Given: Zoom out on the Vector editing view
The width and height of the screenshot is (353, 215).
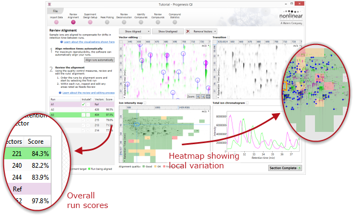Looking at the screenshot, I should pos(203,97).
